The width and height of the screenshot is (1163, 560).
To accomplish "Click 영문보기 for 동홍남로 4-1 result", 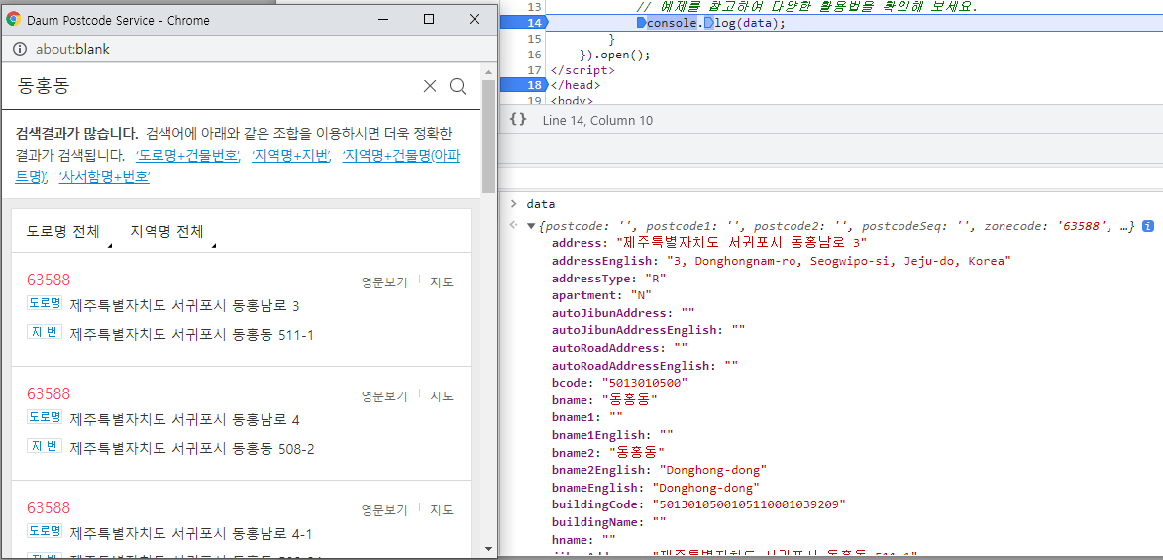I will click(x=384, y=510).
